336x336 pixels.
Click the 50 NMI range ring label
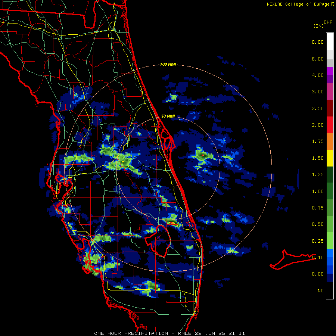point(168,116)
